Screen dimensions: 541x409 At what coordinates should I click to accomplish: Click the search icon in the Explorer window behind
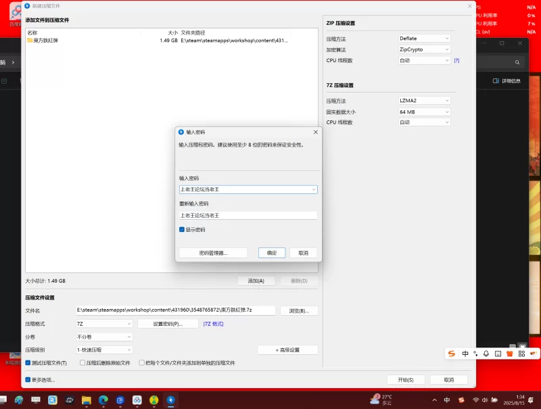[x=517, y=62]
